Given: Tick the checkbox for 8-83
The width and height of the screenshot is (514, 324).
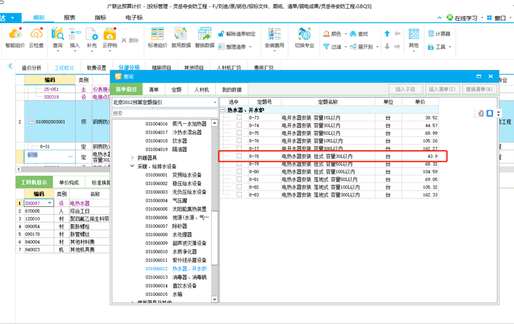Looking at the screenshot, I should (x=239, y=194).
